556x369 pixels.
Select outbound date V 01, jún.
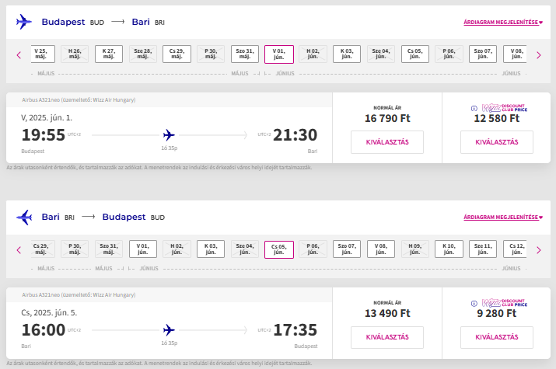pyautogui.click(x=278, y=54)
